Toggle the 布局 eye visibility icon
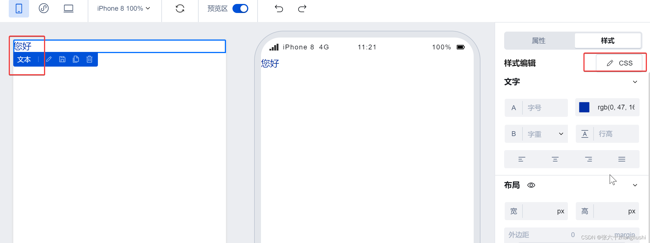650x243 pixels. pyautogui.click(x=531, y=185)
